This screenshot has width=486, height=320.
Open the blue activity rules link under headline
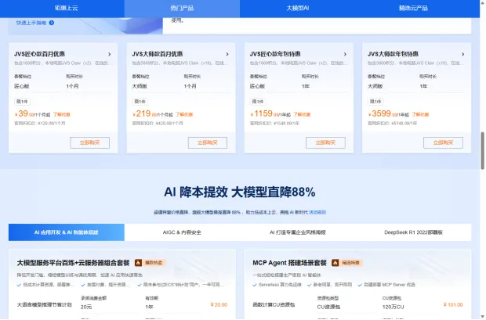(317, 212)
